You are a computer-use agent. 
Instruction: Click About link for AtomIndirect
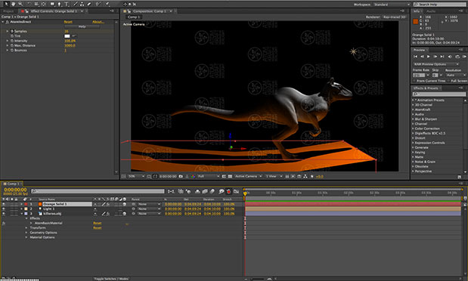click(x=98, y=22)
